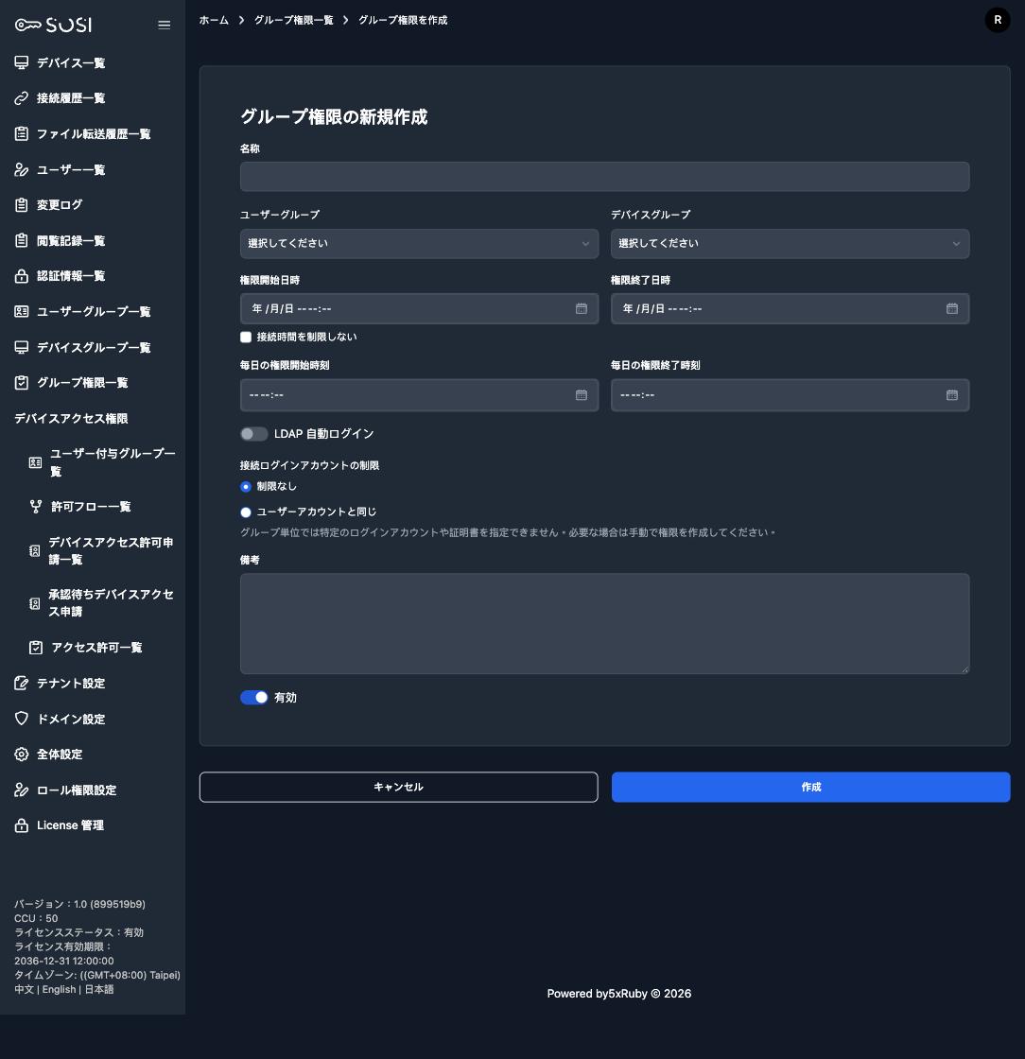The width and height of the screenshot is (1025, 1059).
Task: Focus the 名称 input field
Action: [x=604, y=177]
